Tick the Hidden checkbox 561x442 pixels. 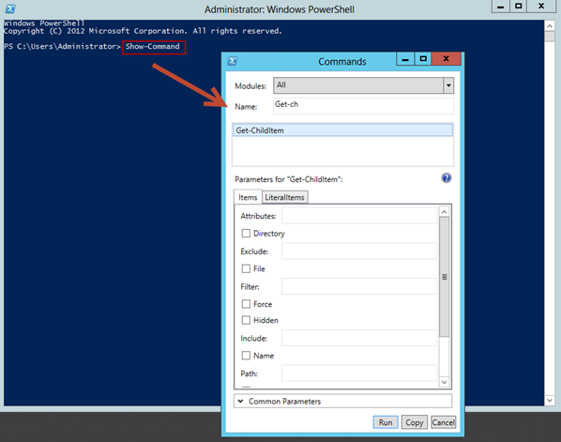pos(246,320)
